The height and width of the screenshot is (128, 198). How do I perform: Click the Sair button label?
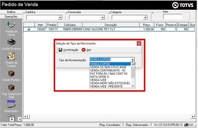point(89,50)
